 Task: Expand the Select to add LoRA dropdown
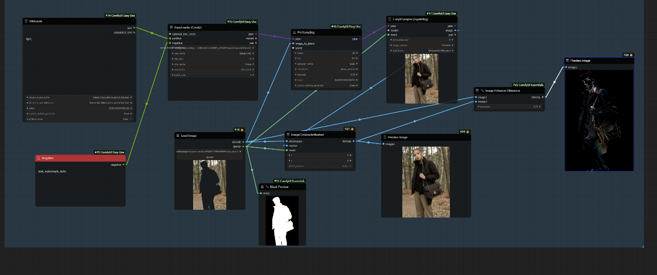(x=79, y=97)
